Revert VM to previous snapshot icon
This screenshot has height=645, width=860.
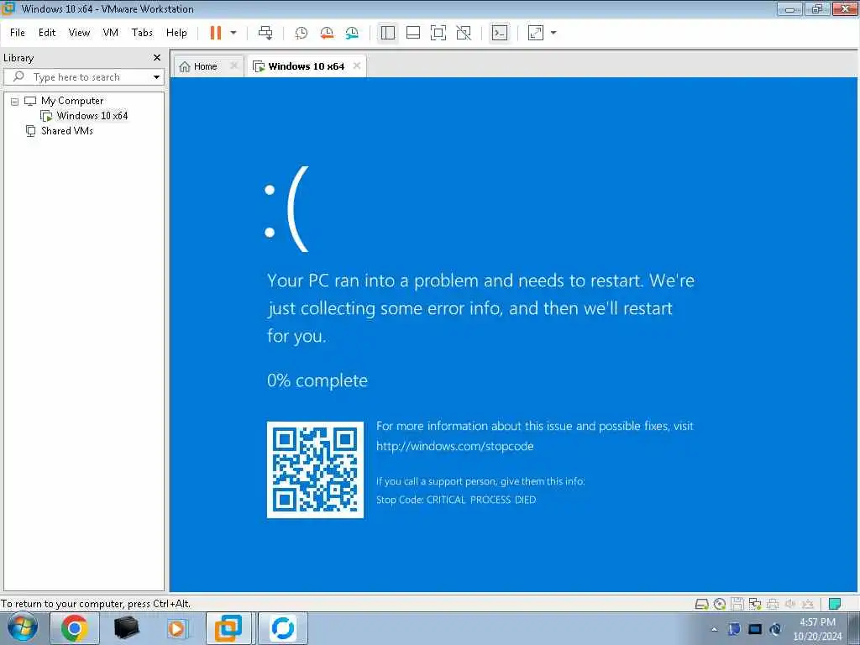click(327, 33)
